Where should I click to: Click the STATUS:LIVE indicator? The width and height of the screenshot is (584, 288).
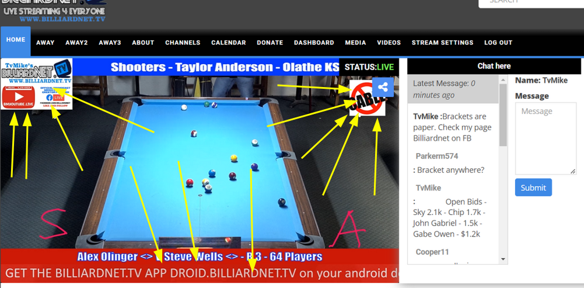click(369, 67)
